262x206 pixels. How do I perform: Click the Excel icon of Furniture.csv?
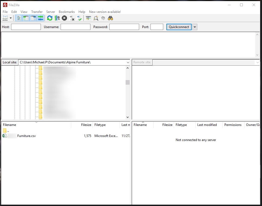tap(5, 136)
